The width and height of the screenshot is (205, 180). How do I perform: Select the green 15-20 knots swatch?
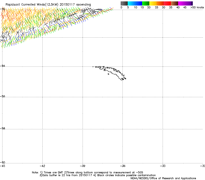(x=146, y=3)
